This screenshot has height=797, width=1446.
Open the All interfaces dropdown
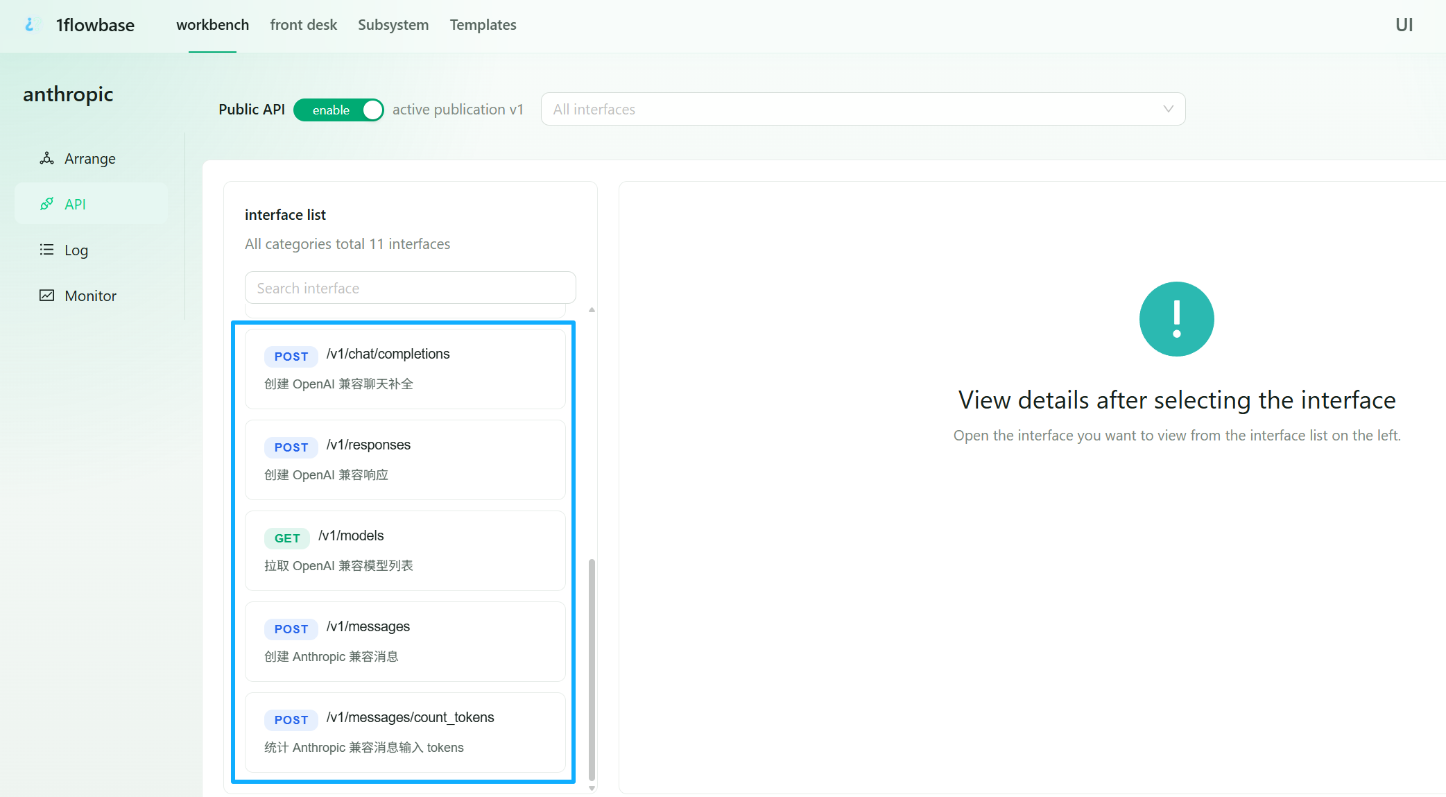click(x=863, y=109)
